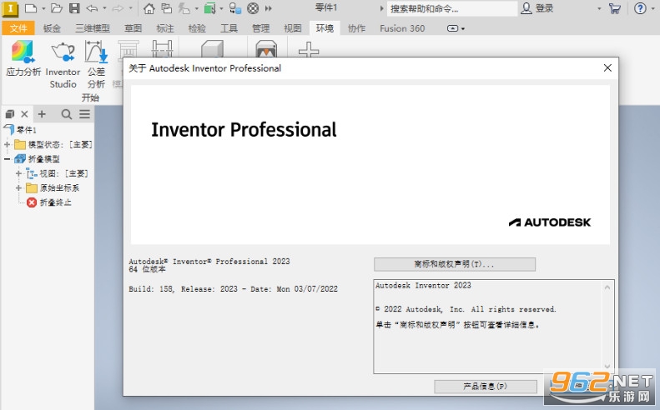Image resolution: width=660 pixels, height=410 pixels.
Task: Click the search help and commands field
Action: [x=451, y=8]
